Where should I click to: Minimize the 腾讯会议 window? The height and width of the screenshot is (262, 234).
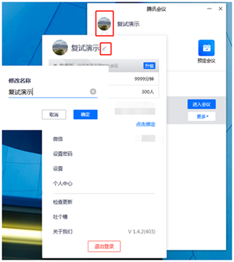[209, 8]
